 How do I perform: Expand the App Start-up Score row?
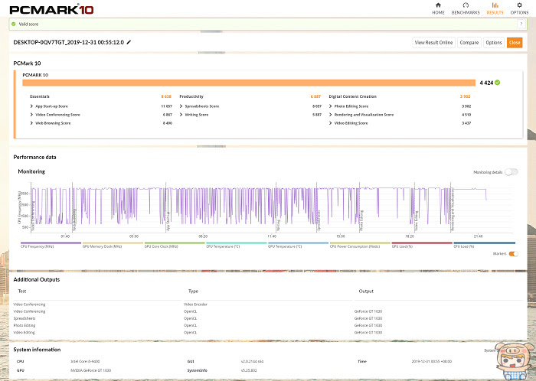31,106
